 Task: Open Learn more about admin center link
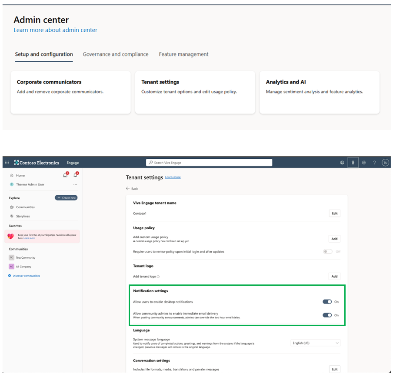(x=55, y=30)
